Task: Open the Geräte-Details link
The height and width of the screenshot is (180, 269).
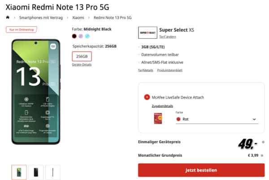Action: click(x=81, y=65)
